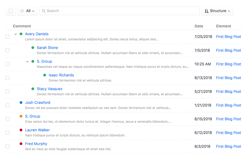248x155 pixels.
Task: Click the 10:25 AM timestamp
Action: [203, 64]
